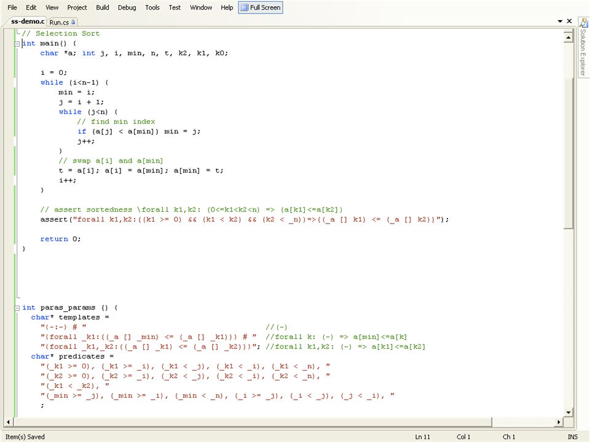590x442 pixels.
Task: Click the horizontal scrollbar thumb
Action: point(253,422)
